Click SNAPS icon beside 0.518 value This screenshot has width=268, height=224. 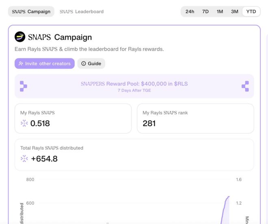(x=24, y=123)
